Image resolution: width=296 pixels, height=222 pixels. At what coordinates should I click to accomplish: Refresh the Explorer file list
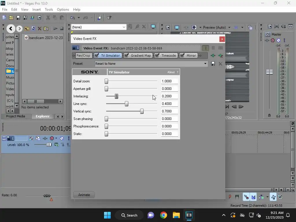pos(33,29)
